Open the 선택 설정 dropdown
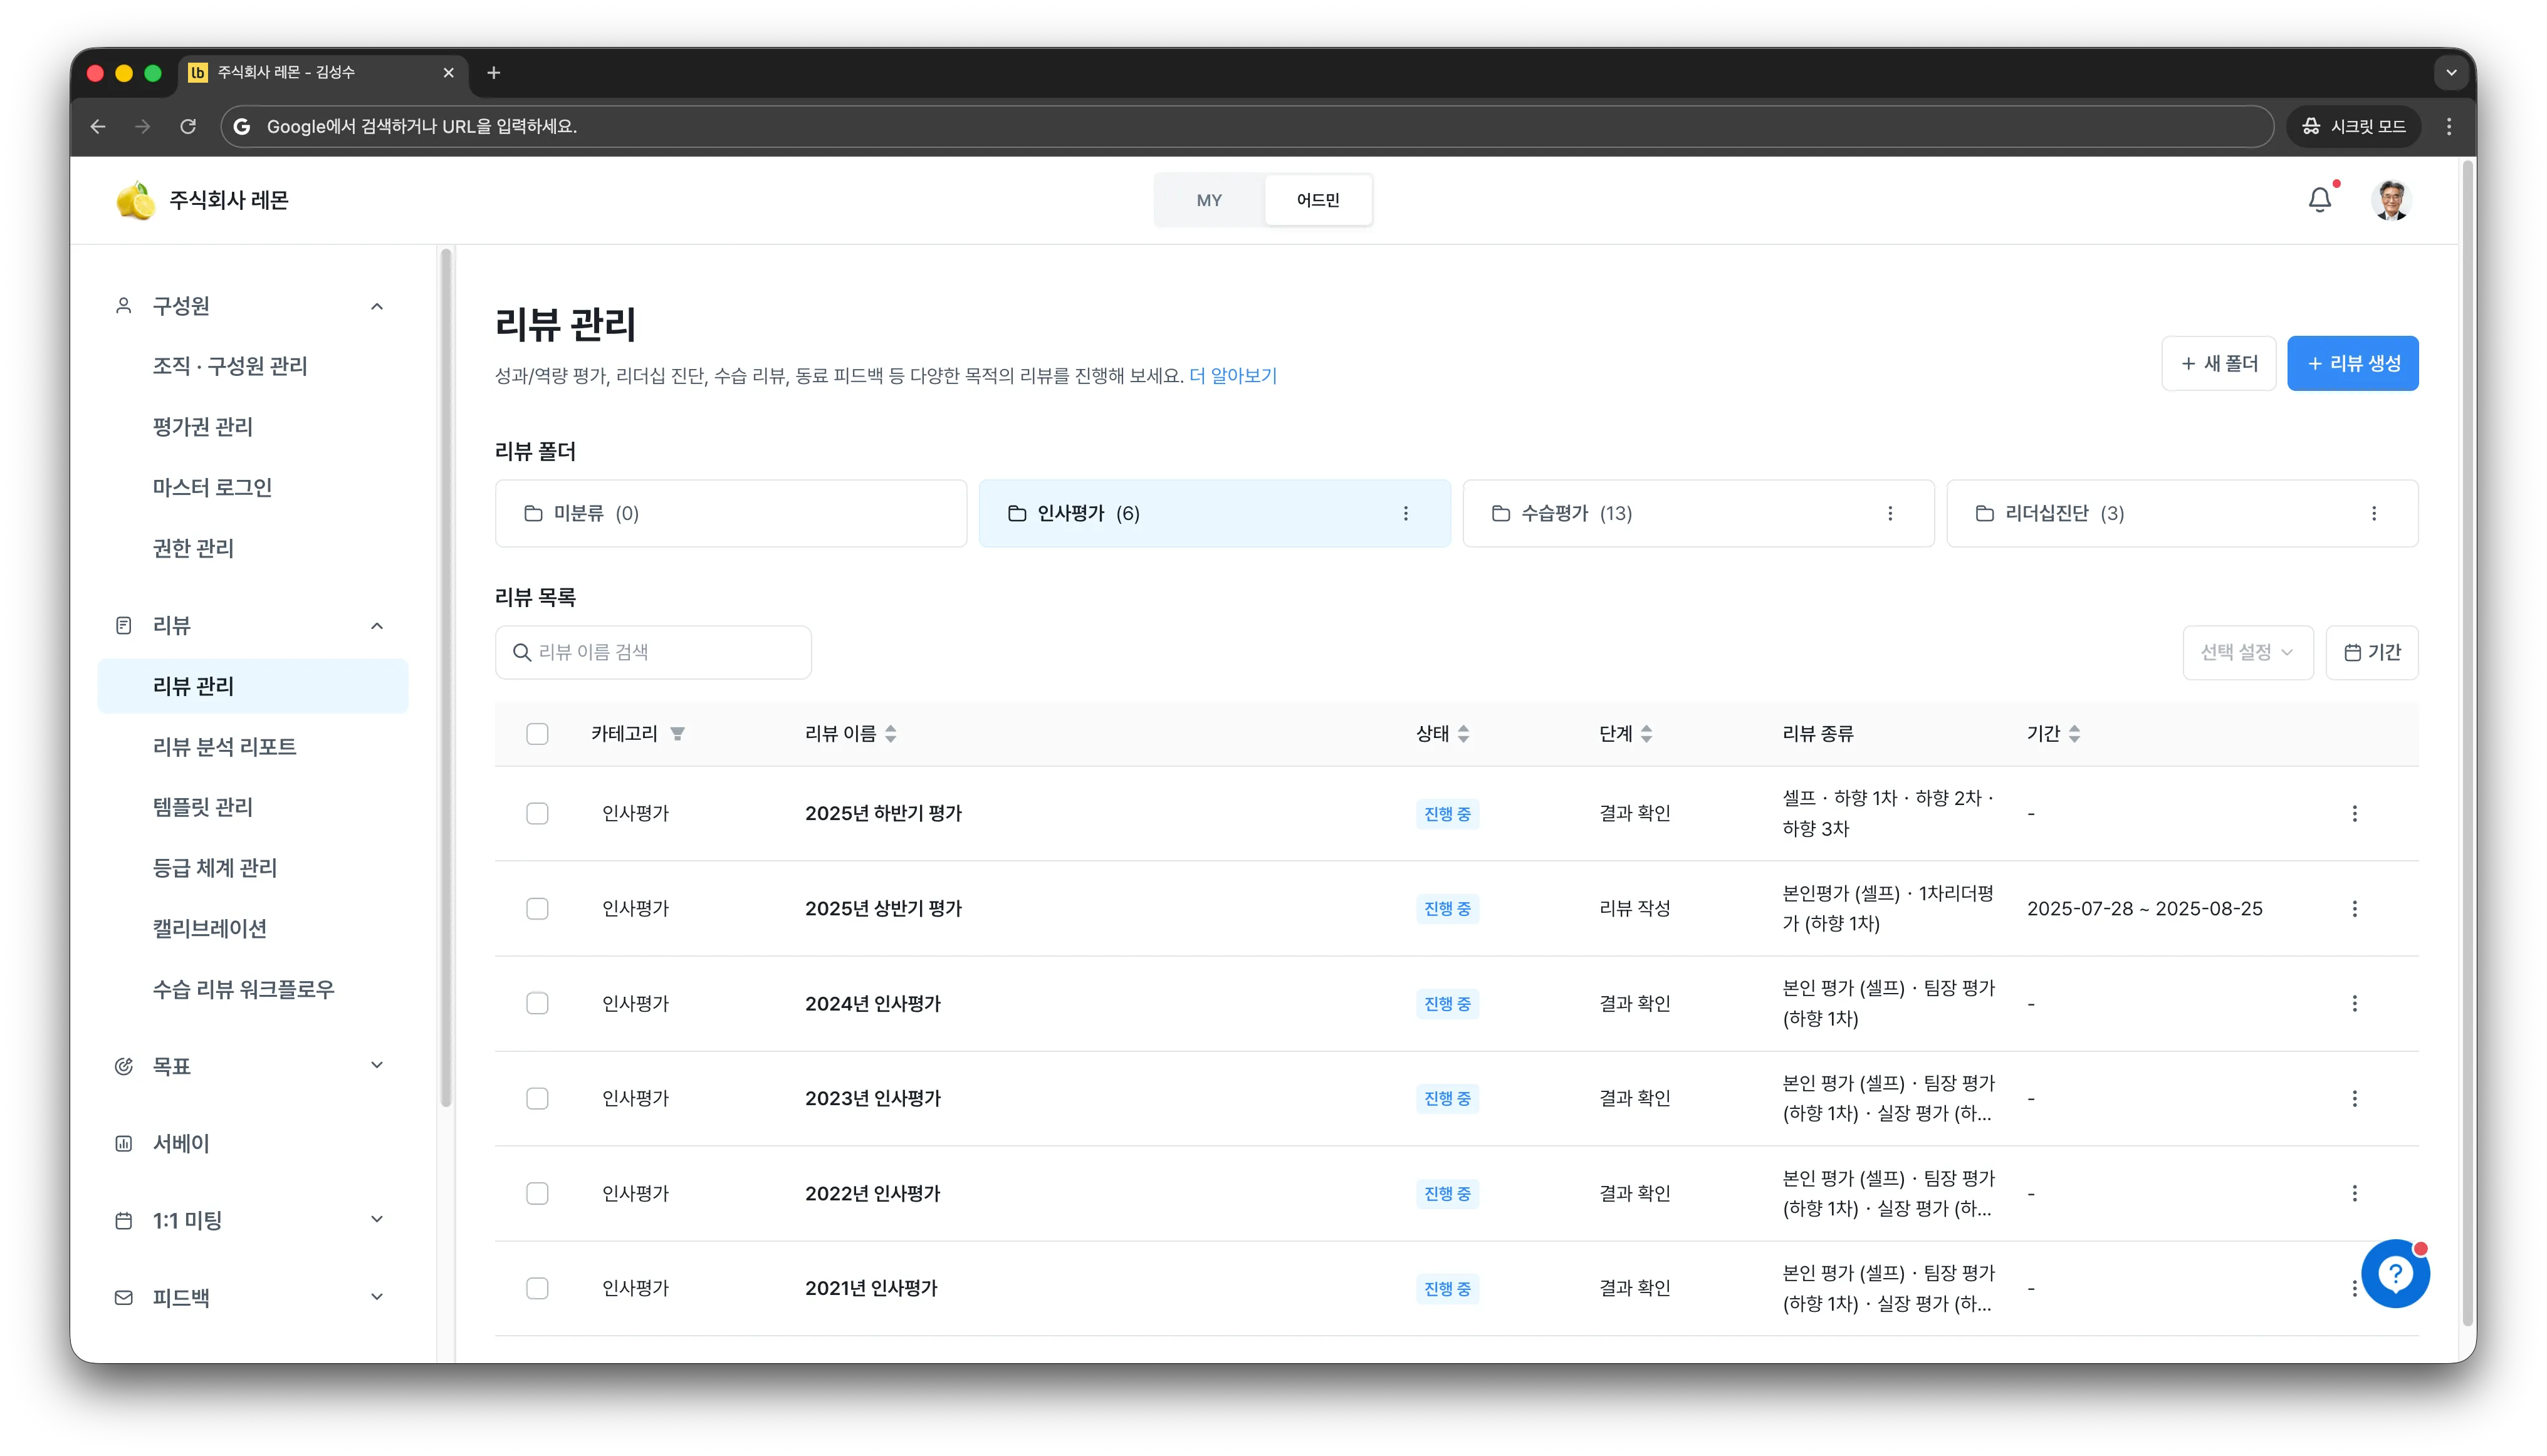The image size is (2547, 1456). click(2247, 652)
